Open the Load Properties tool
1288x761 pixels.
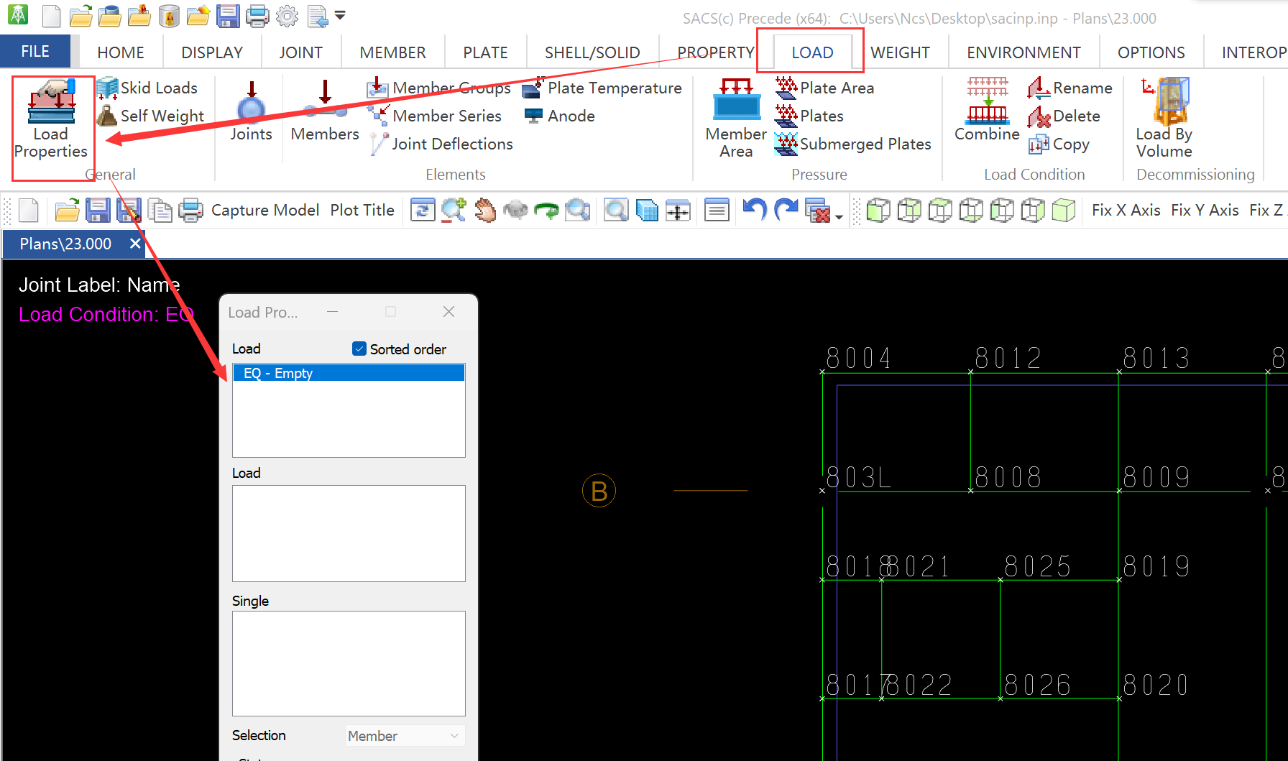(x=50, y=119)
